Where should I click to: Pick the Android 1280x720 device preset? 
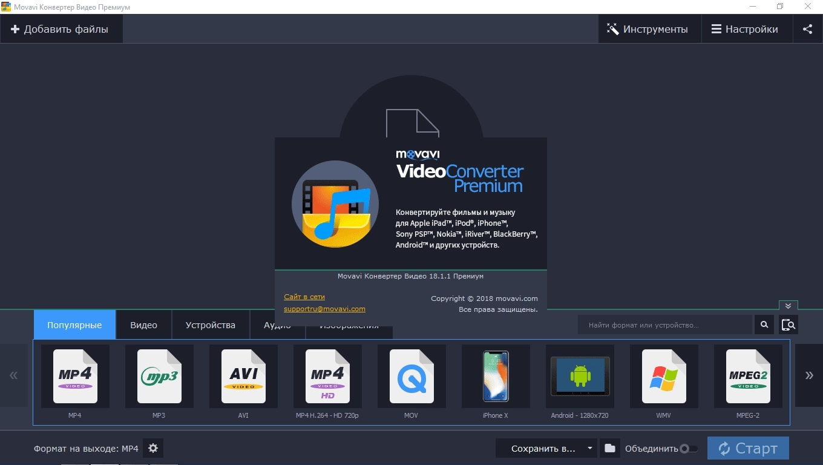pos(580,376)
